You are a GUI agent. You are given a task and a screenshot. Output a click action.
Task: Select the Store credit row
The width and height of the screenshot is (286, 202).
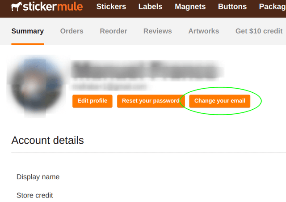[35, 195]
